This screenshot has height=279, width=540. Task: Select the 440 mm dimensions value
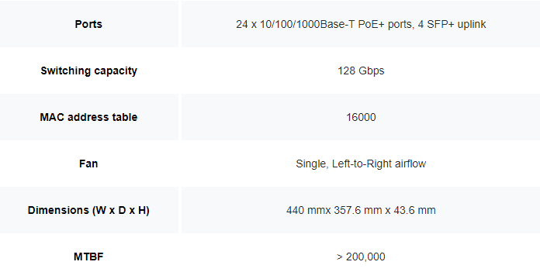(x=361, y=210)
